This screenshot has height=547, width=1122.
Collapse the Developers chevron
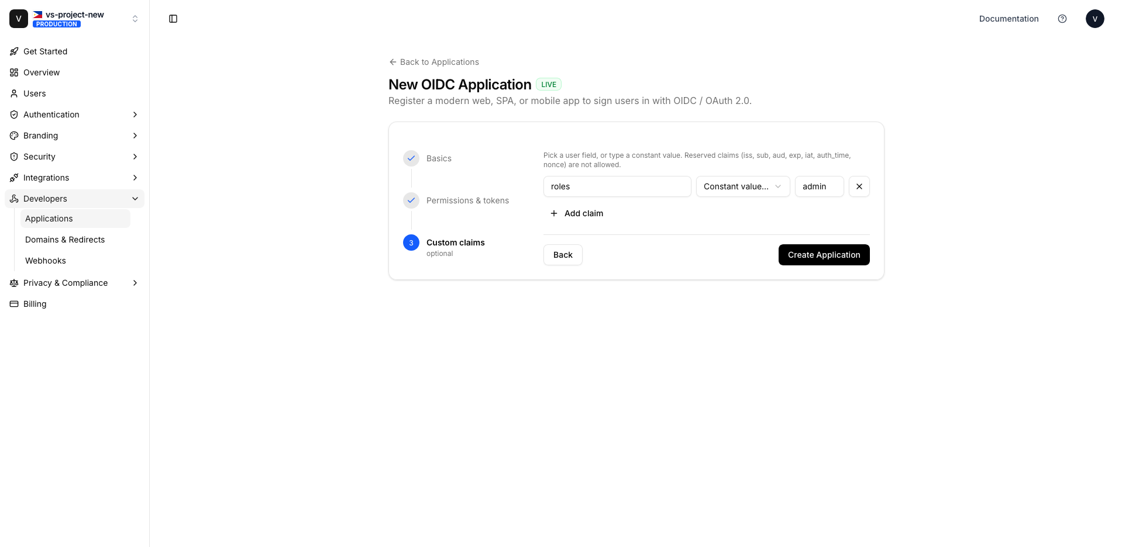click(x=135, y=199)
